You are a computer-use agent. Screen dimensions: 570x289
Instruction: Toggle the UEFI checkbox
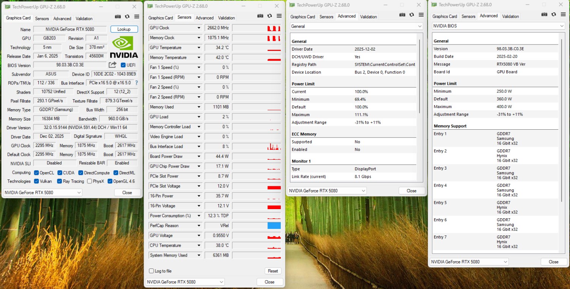click(x=123, y=65)
